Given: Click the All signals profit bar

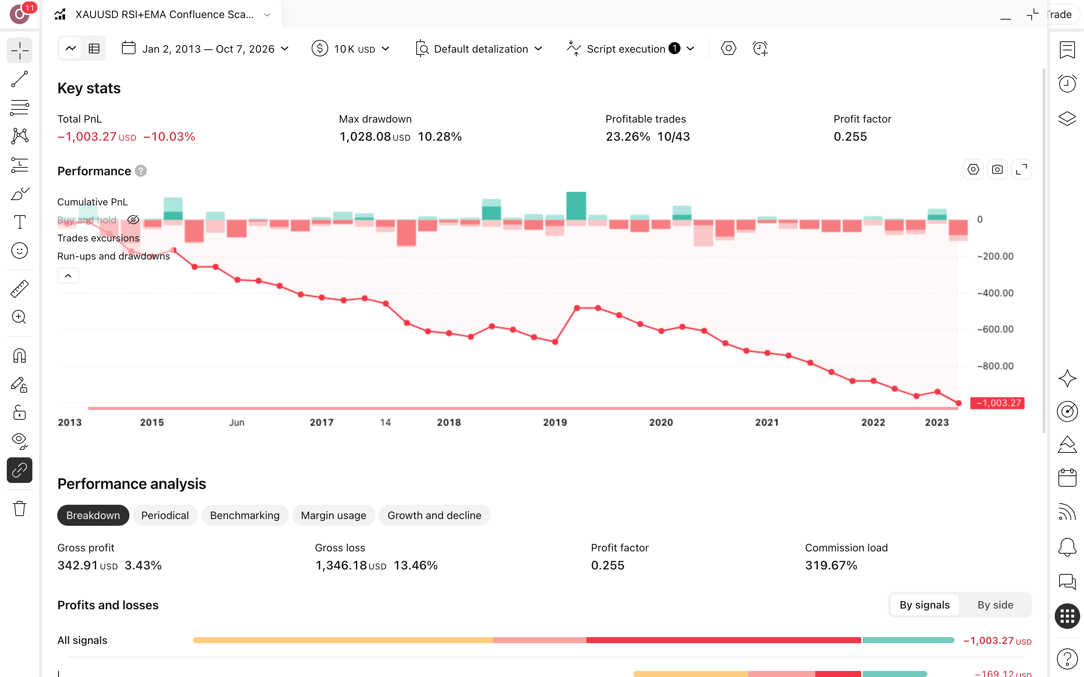Looking at the screenshot, I should tap(573, 640).
